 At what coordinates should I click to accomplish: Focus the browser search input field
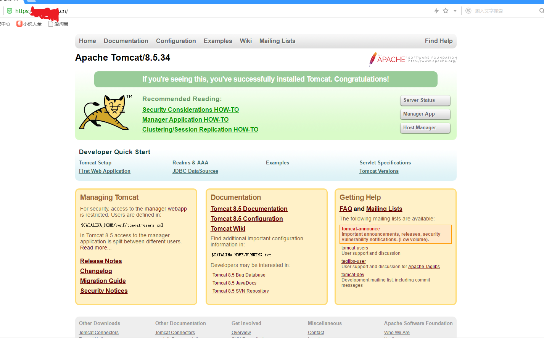[x=505, y=11]
